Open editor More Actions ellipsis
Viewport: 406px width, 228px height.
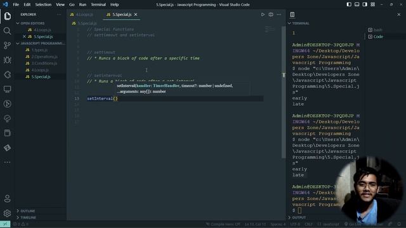(279, 15)
